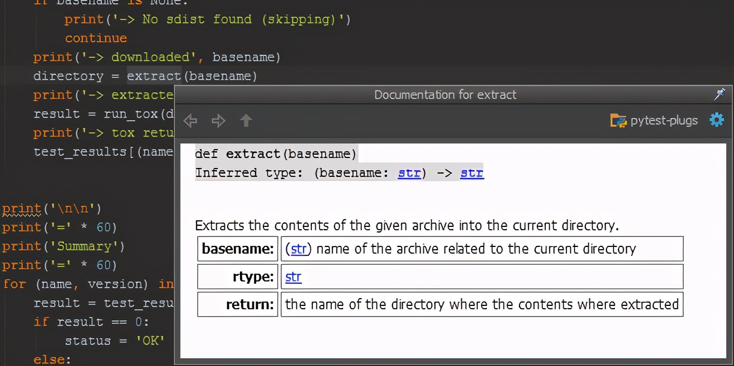Screen dimensions: 734x366
Task: Jump to extract source via up arrow
Action: point(246,120)
